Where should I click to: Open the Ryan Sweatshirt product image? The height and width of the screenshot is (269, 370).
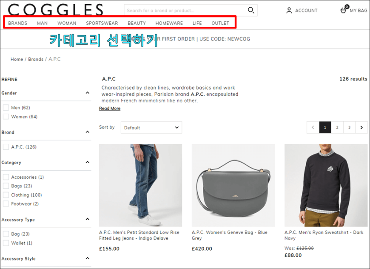pyautogui.click(x=326, y=186)
